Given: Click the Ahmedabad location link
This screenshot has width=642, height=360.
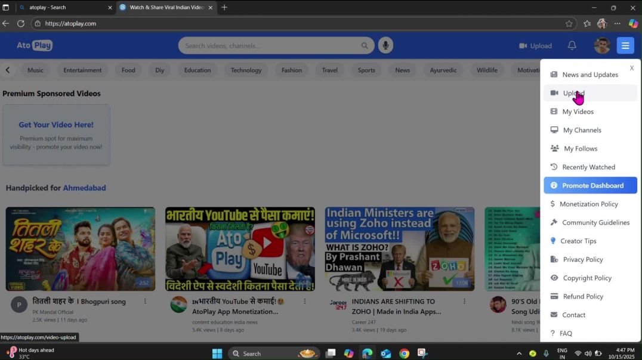Looking at the screenshot, I should pos(84,188).
